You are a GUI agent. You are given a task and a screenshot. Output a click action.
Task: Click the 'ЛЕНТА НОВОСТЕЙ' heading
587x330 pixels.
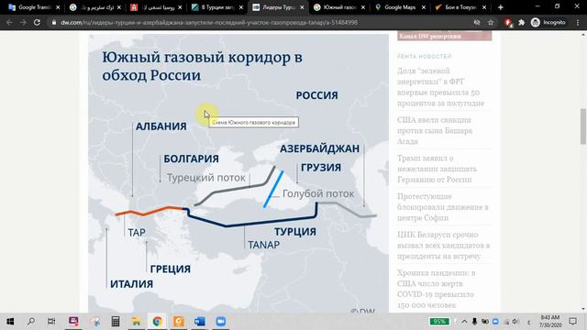pos(425,56)
